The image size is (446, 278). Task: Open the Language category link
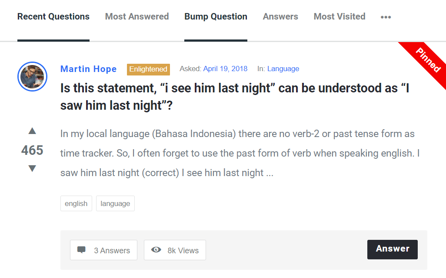(283, 69)
